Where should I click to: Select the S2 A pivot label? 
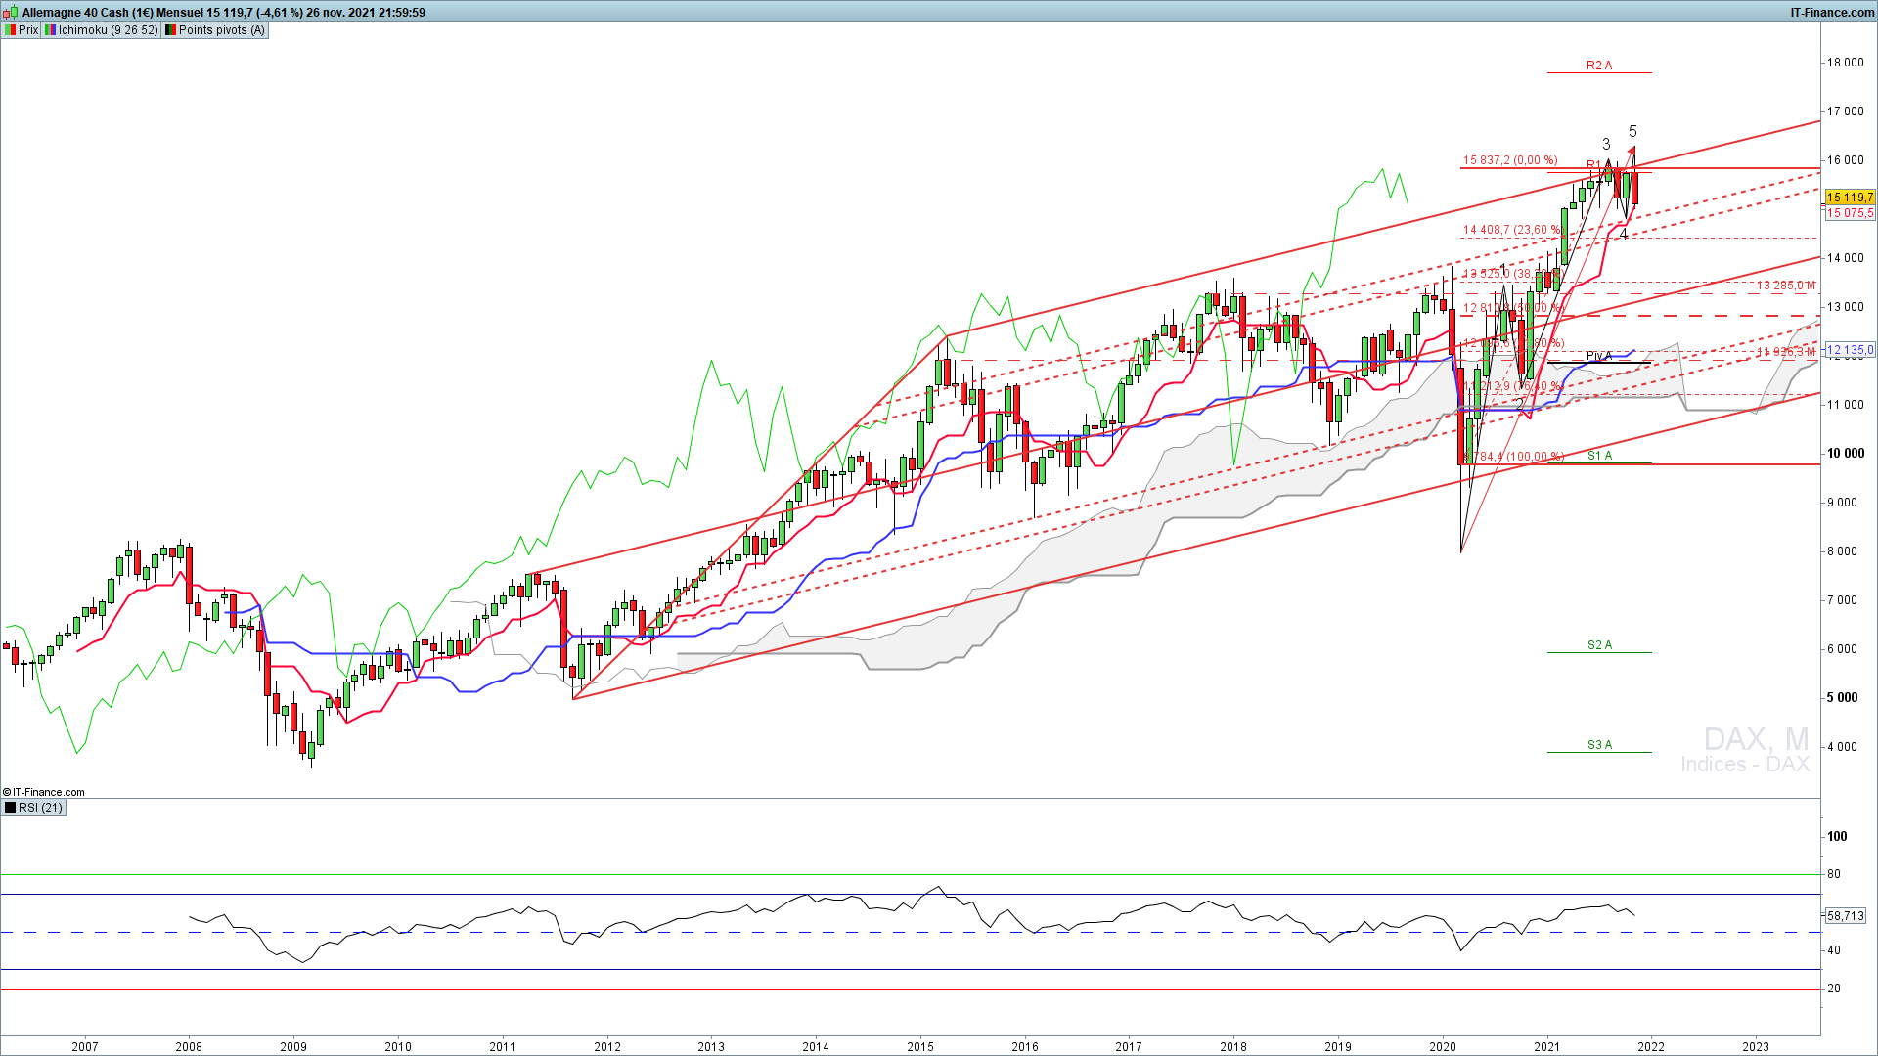click(x=1599, y=645)
